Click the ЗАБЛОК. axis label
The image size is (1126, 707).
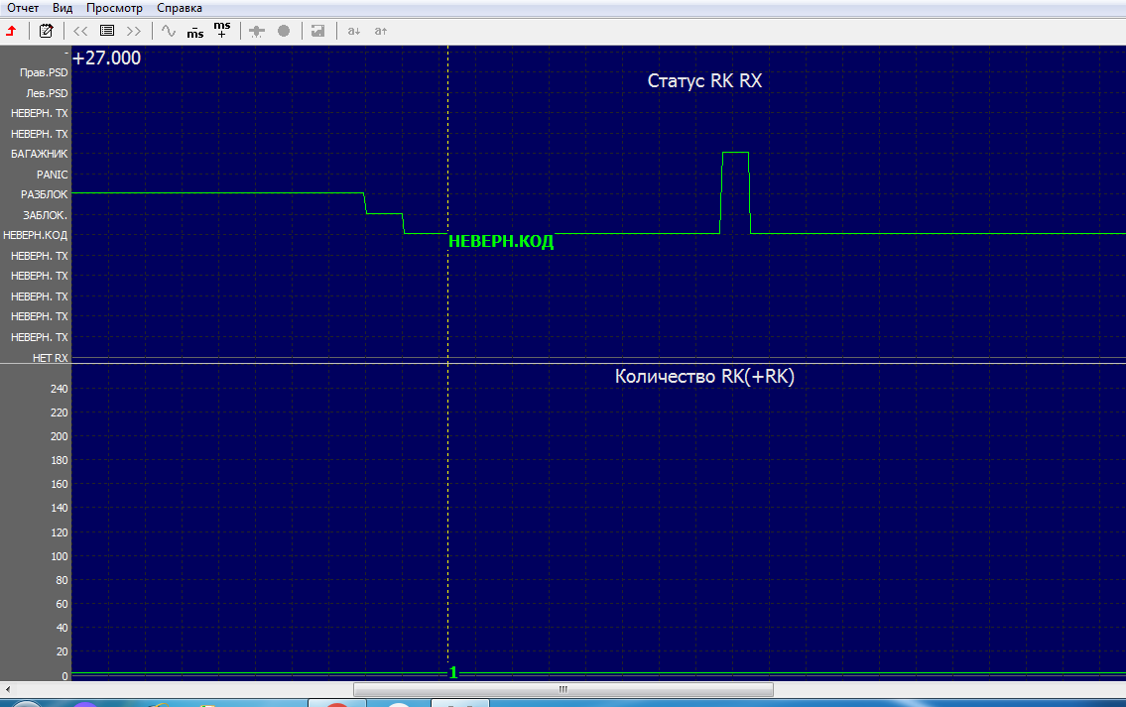(x=46, y=215)
